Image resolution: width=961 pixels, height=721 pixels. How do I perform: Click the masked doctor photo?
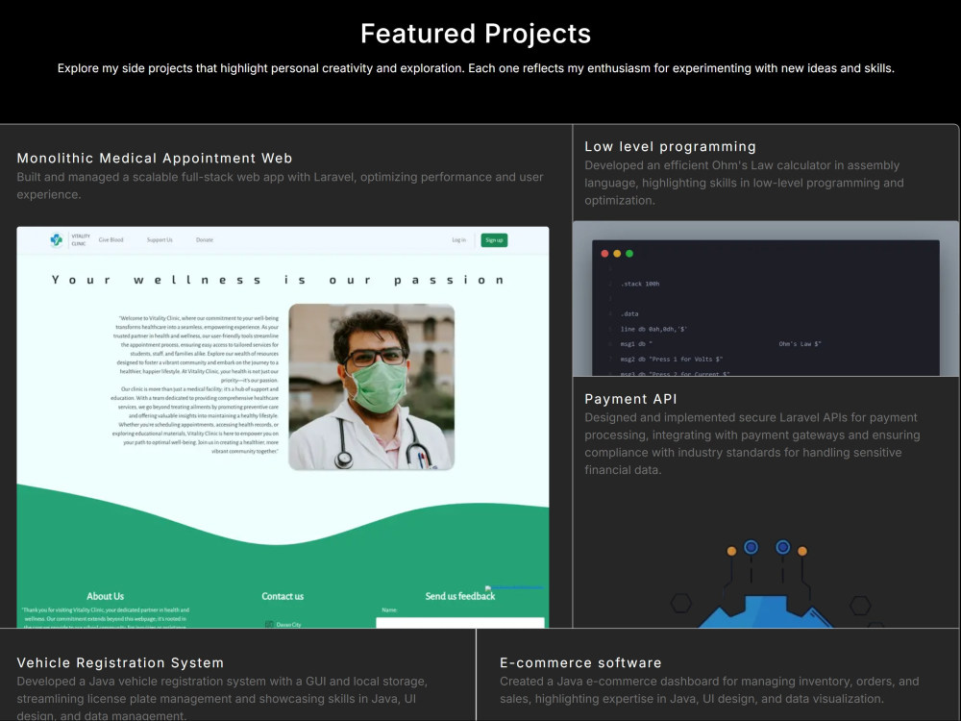pyautogui.click(x=371, y=386)
